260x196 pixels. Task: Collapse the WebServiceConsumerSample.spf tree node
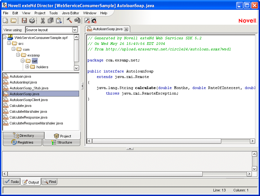click(5, 37)
